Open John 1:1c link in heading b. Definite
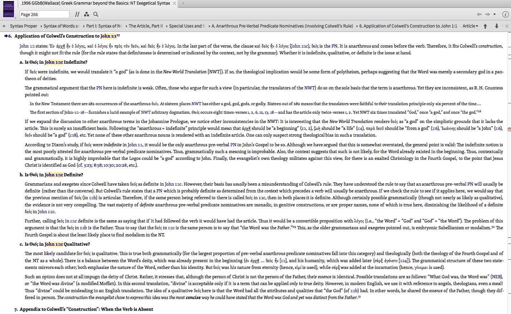Image resolution: width=511 pixels, height=314 pixels. pos(54,175)
